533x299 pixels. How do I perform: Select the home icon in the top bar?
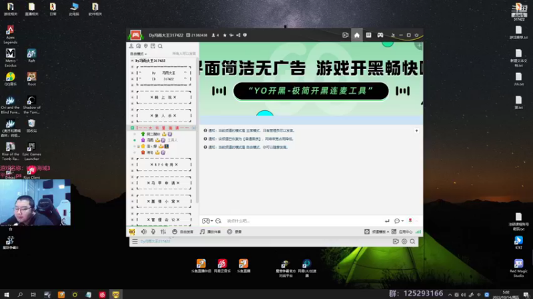356,35
